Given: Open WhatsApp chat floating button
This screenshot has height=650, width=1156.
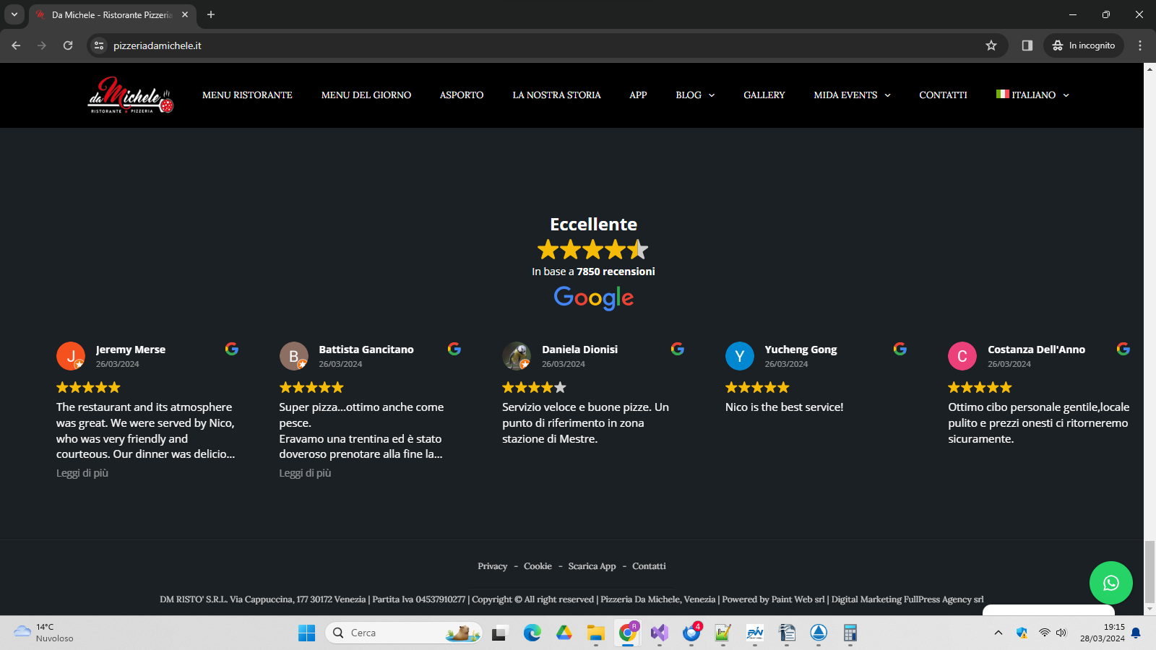Looking at the screenshot, I should pyautogui.click(x=1110, y=583).
